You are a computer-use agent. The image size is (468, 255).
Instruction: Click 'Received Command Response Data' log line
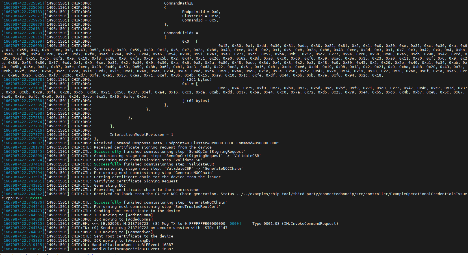(x=187, y=143)
